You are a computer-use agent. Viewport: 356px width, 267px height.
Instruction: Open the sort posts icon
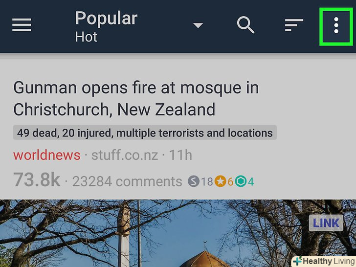click(294, 25)
